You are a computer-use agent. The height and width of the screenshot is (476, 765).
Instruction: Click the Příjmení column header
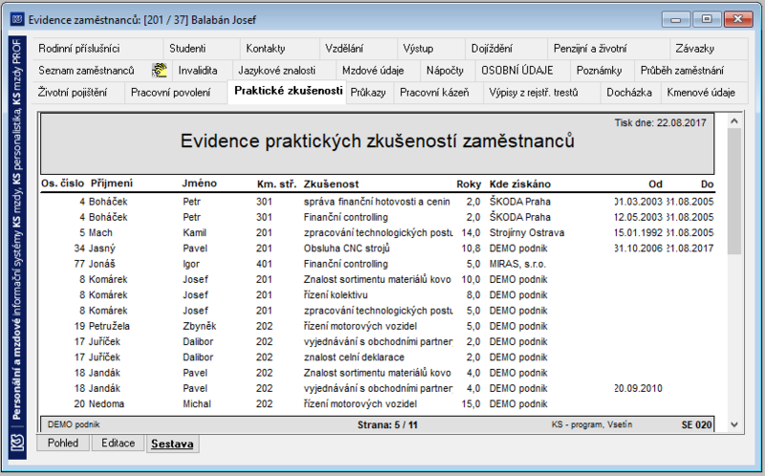pyautogui.click(x=112, y=184)
